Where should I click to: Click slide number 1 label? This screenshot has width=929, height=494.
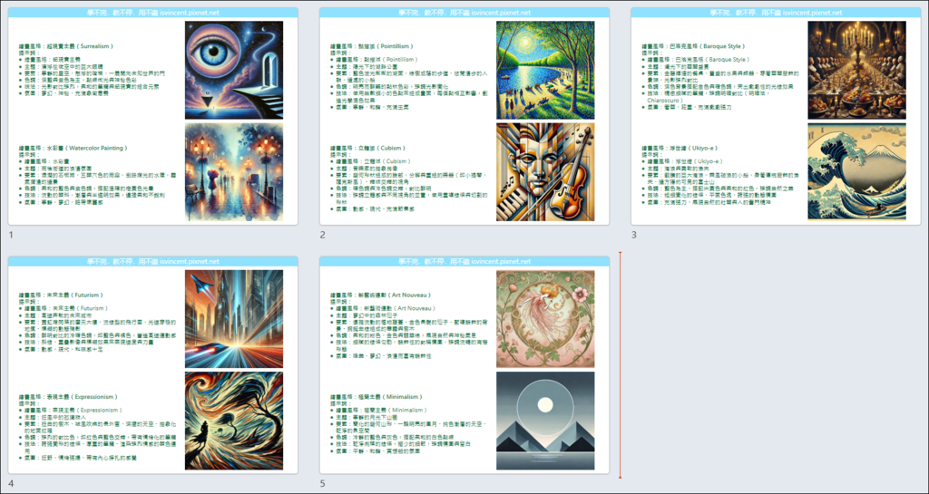click(11, 235)
